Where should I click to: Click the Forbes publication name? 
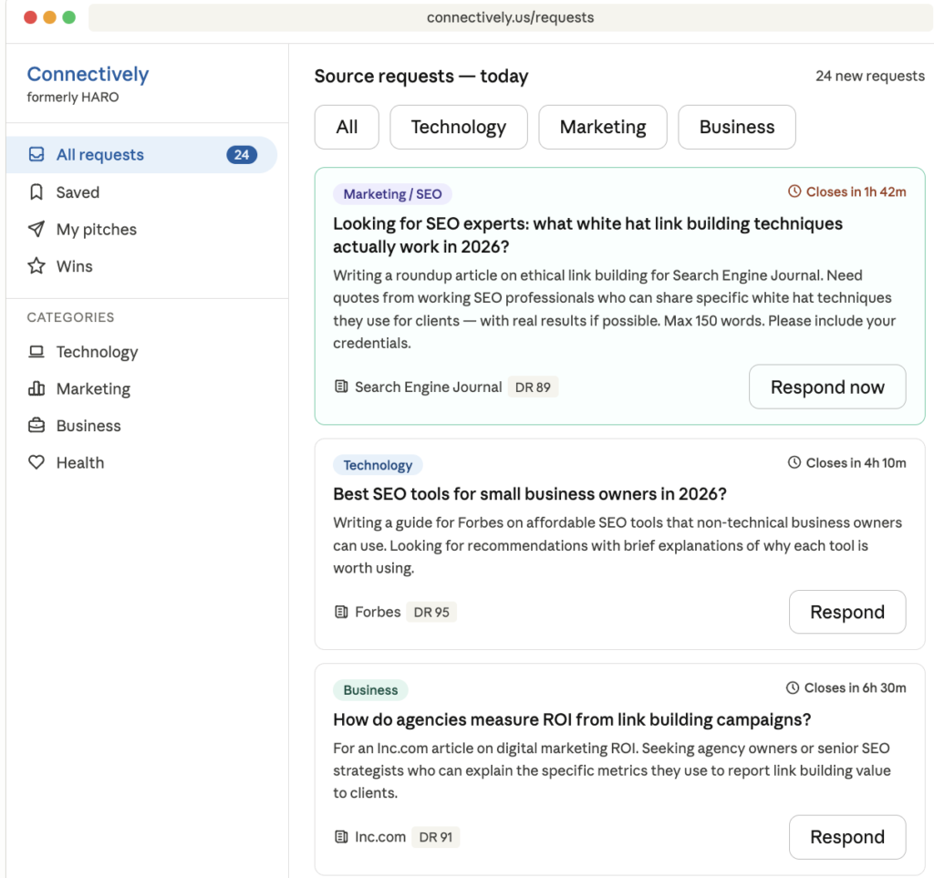coord(378,612)
